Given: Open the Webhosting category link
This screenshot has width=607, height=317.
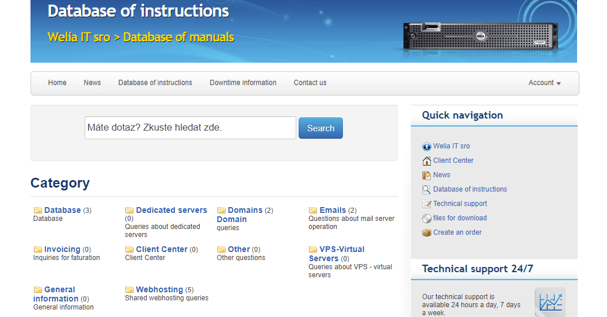Looking at the screenshot, I should click(159, 289).
